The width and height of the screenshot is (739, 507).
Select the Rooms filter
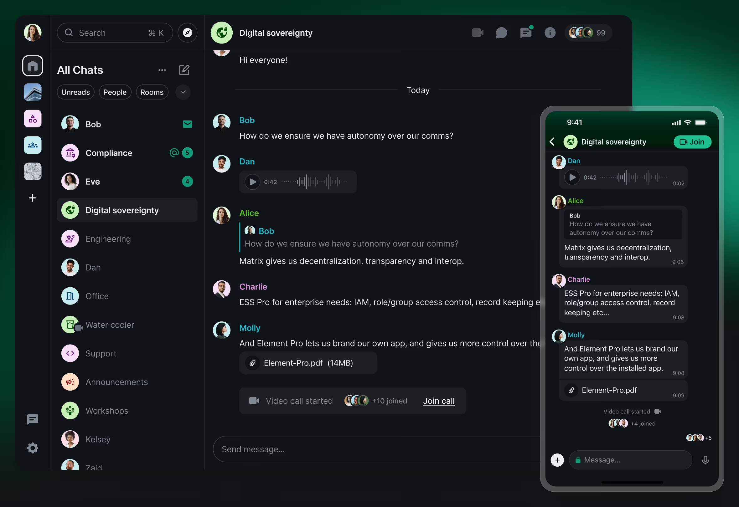pos(152,92)
